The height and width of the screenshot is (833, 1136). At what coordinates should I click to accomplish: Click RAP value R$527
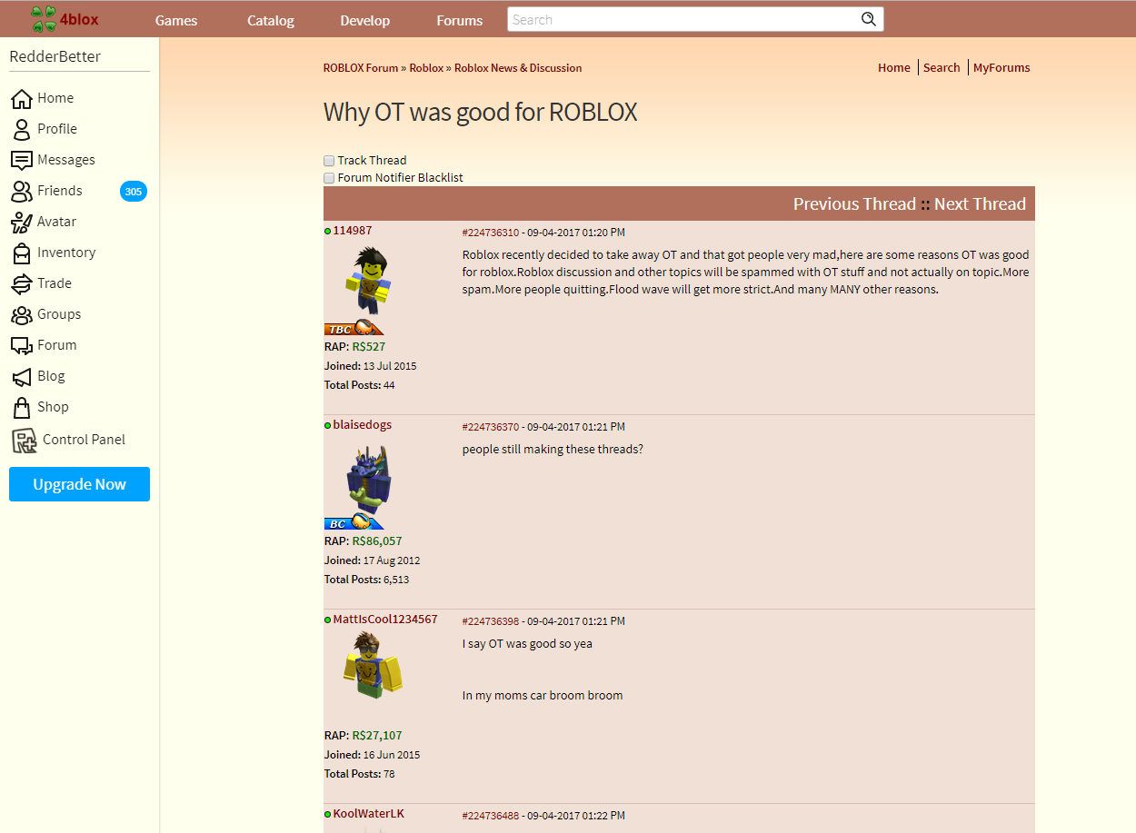tap(369, 347)
